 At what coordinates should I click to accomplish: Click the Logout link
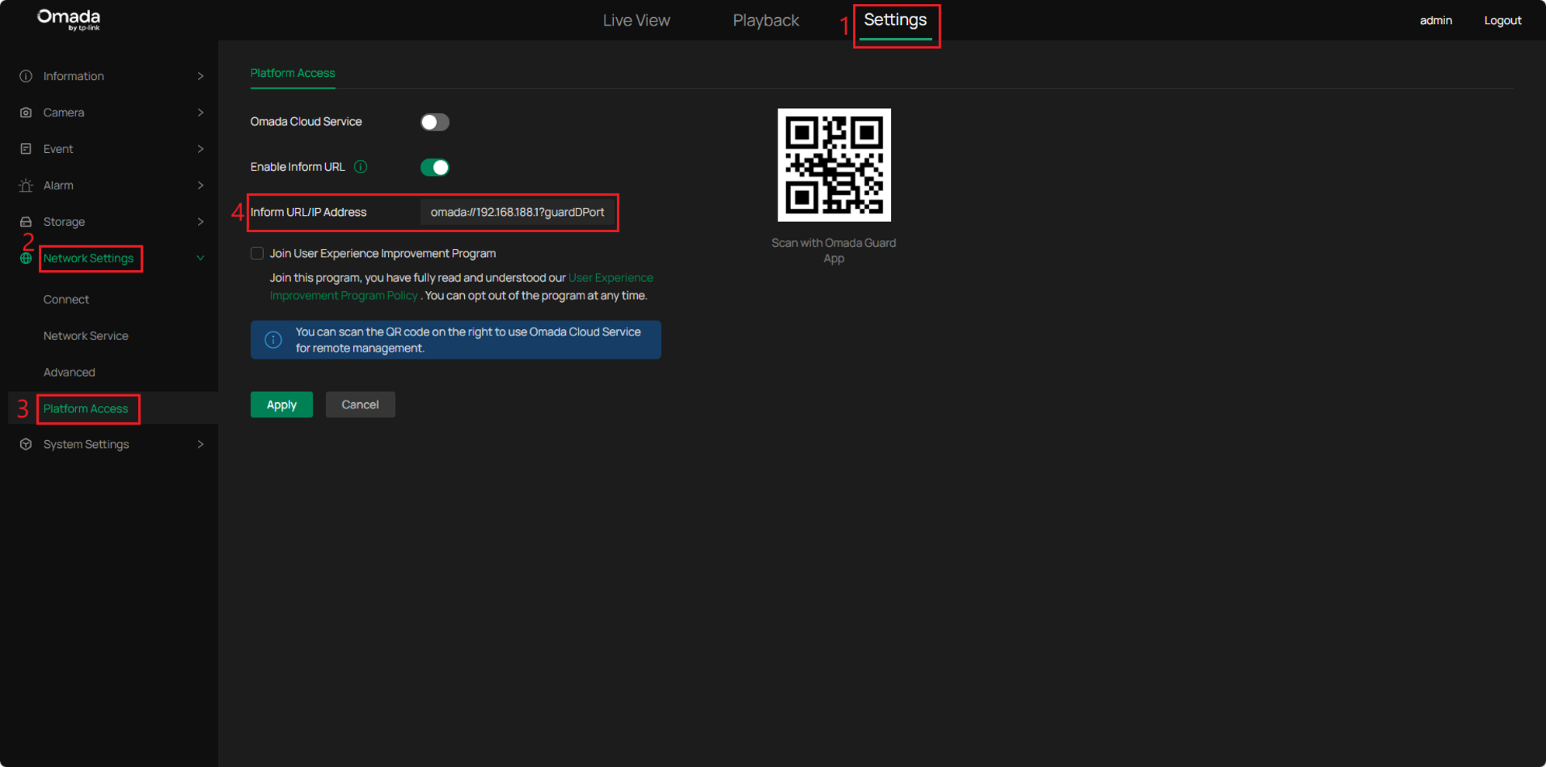pyautogui.click(x=1503, y=20)
